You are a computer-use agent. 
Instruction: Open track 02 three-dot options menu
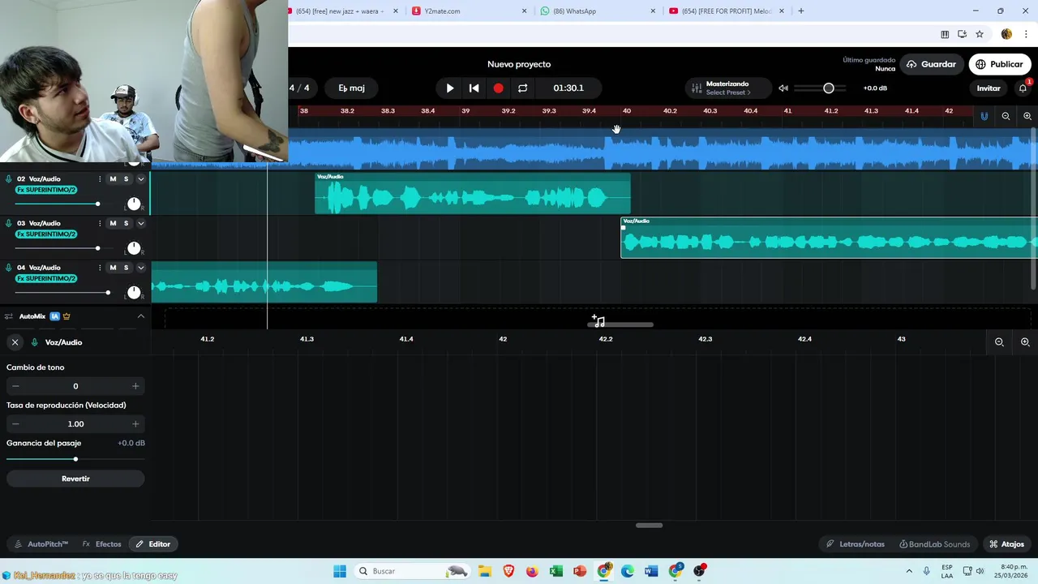pyautogui.click(x=100, y=178)
